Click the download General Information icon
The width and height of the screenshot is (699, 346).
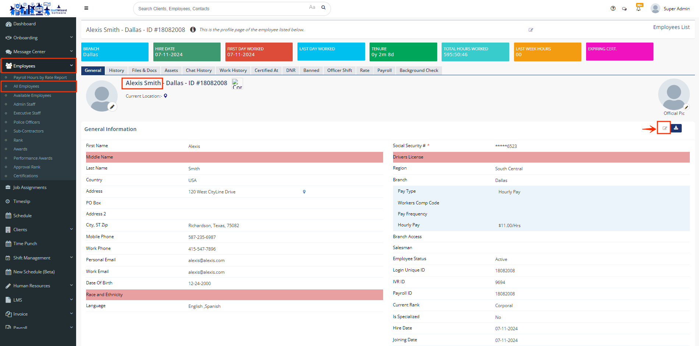coord(676,128)
